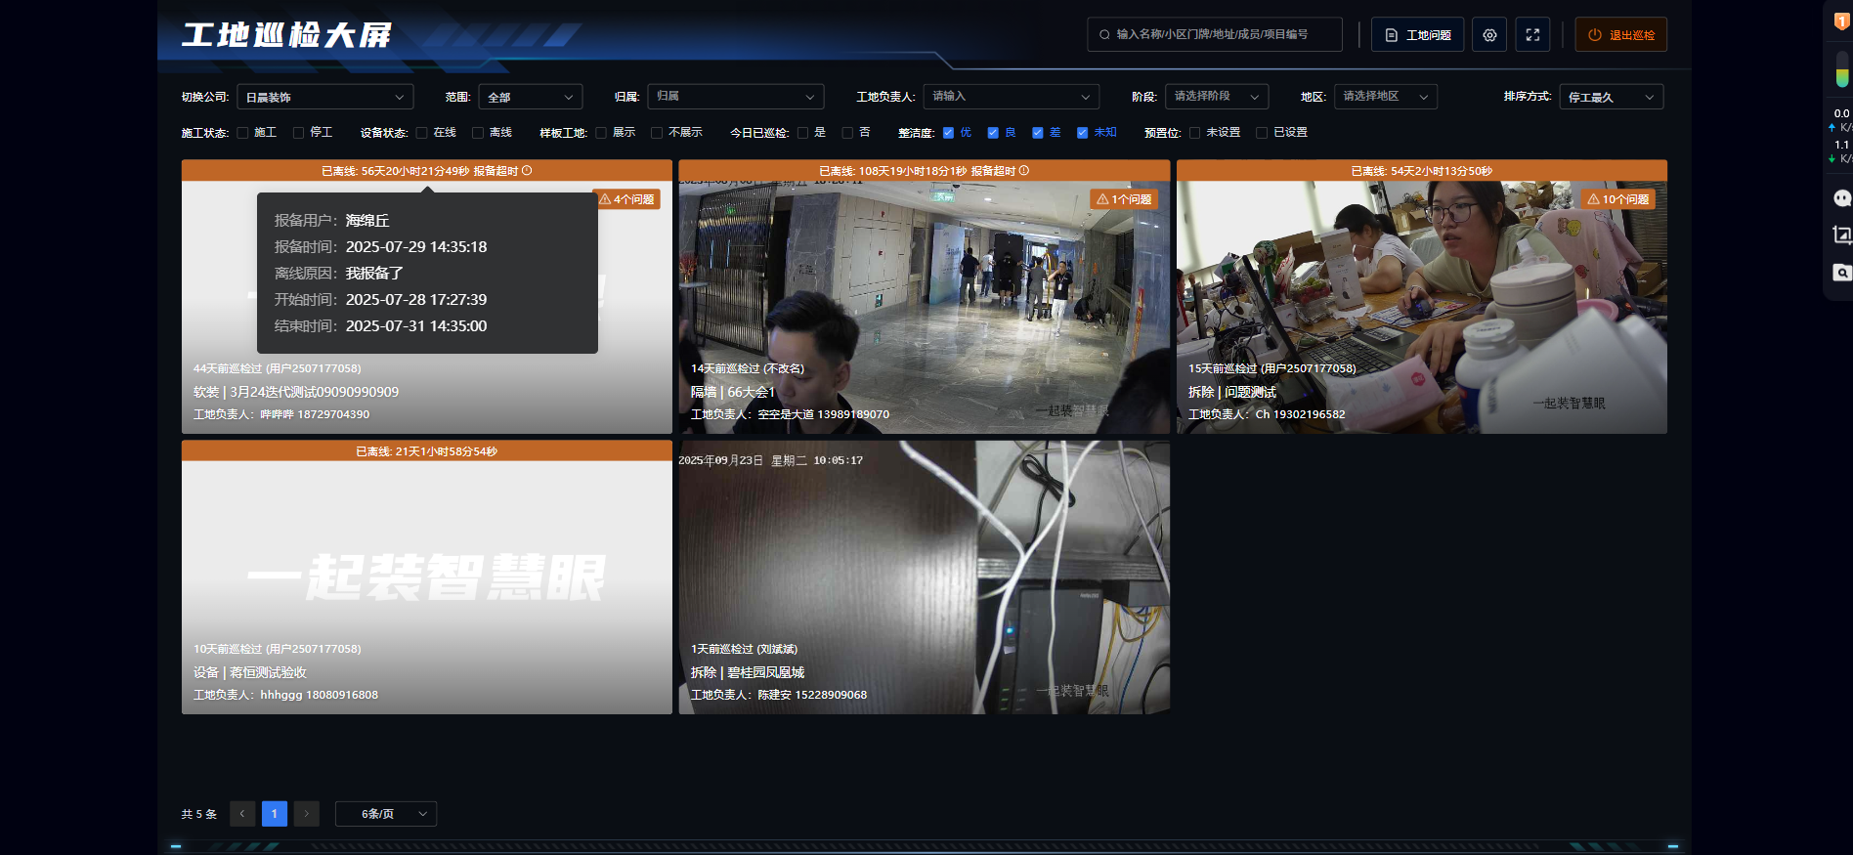Click the site search input field
This screenshot has width=1853, height=855.
[1215, 34]
